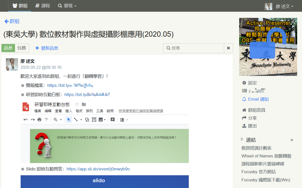Click the insert image icon
302x188 pixels.
[101, 120]
